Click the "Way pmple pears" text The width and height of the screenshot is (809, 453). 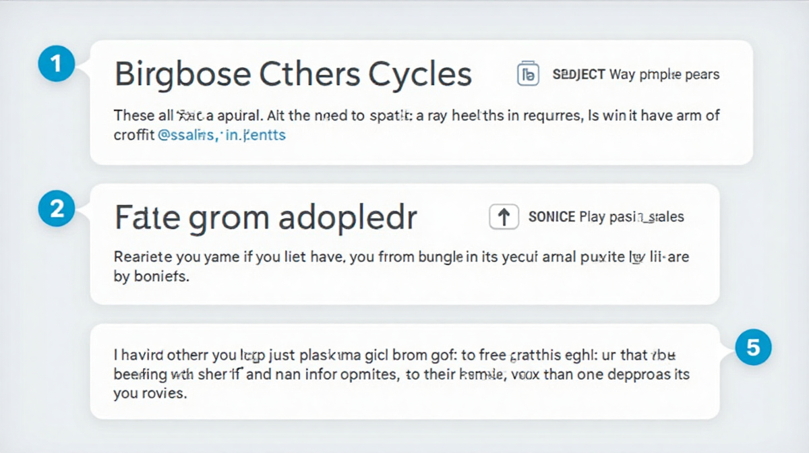(664, 74)
